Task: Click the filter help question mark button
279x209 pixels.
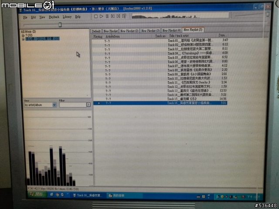Action: (88, 104)
